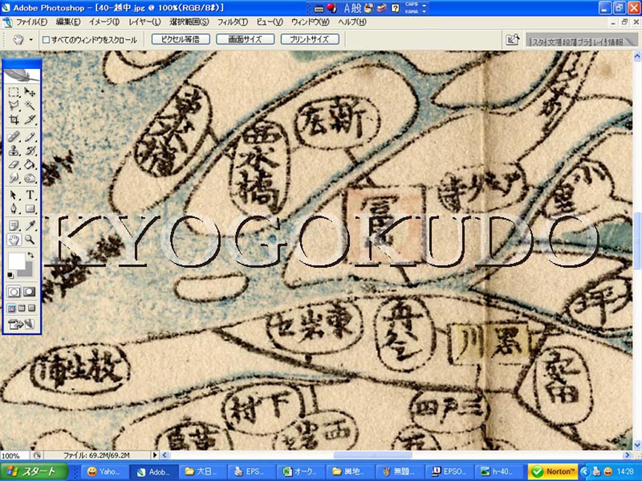Image resolution: width=642 pixels, height=481 pixels.
Task: Click the zoom percentage field showing 100%
Action: (14, 455)
